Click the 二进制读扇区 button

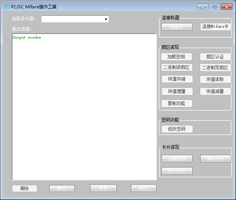pos(177,67)
